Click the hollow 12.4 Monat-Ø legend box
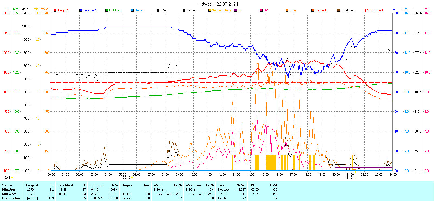The image size is (434, 201). pos(364,10)
